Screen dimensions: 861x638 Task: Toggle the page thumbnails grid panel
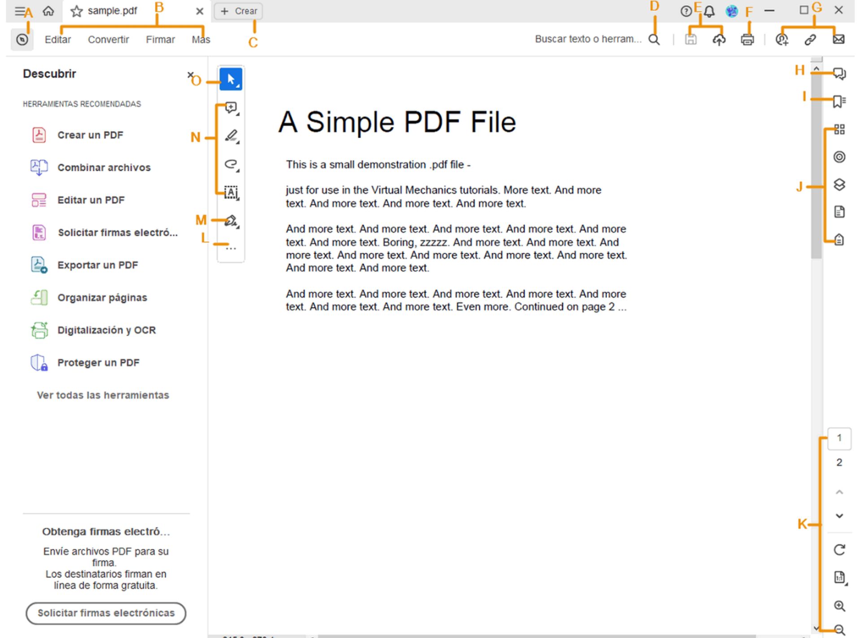tap(839, 129)
